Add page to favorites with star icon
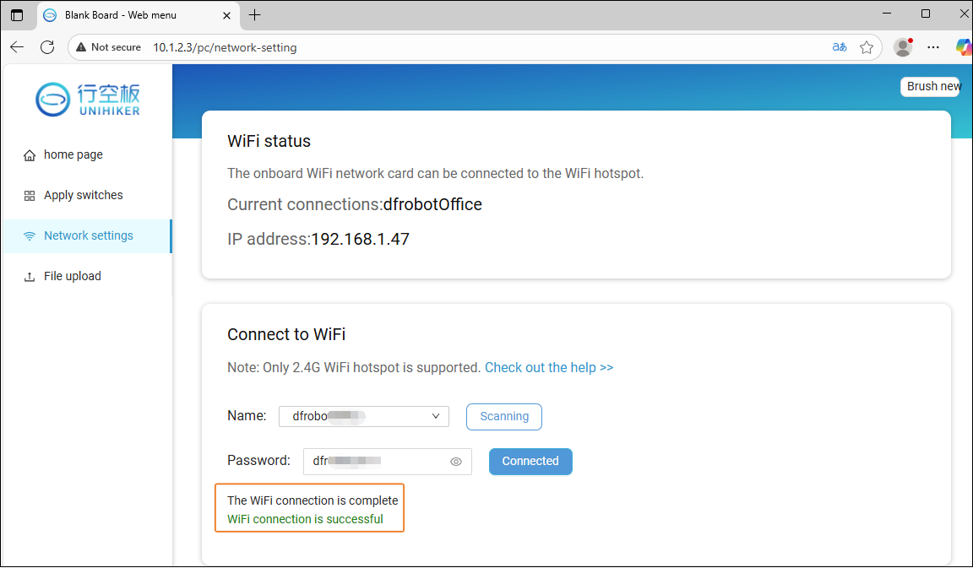 point(867,47)
